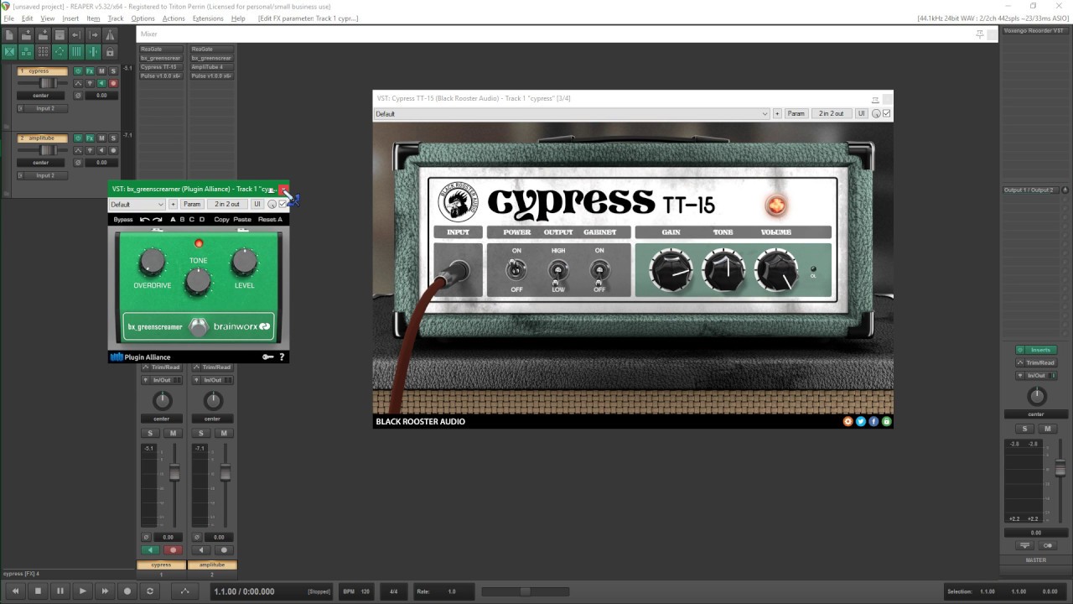Open Input 2 selector on cypress track

tap(44, 108)
